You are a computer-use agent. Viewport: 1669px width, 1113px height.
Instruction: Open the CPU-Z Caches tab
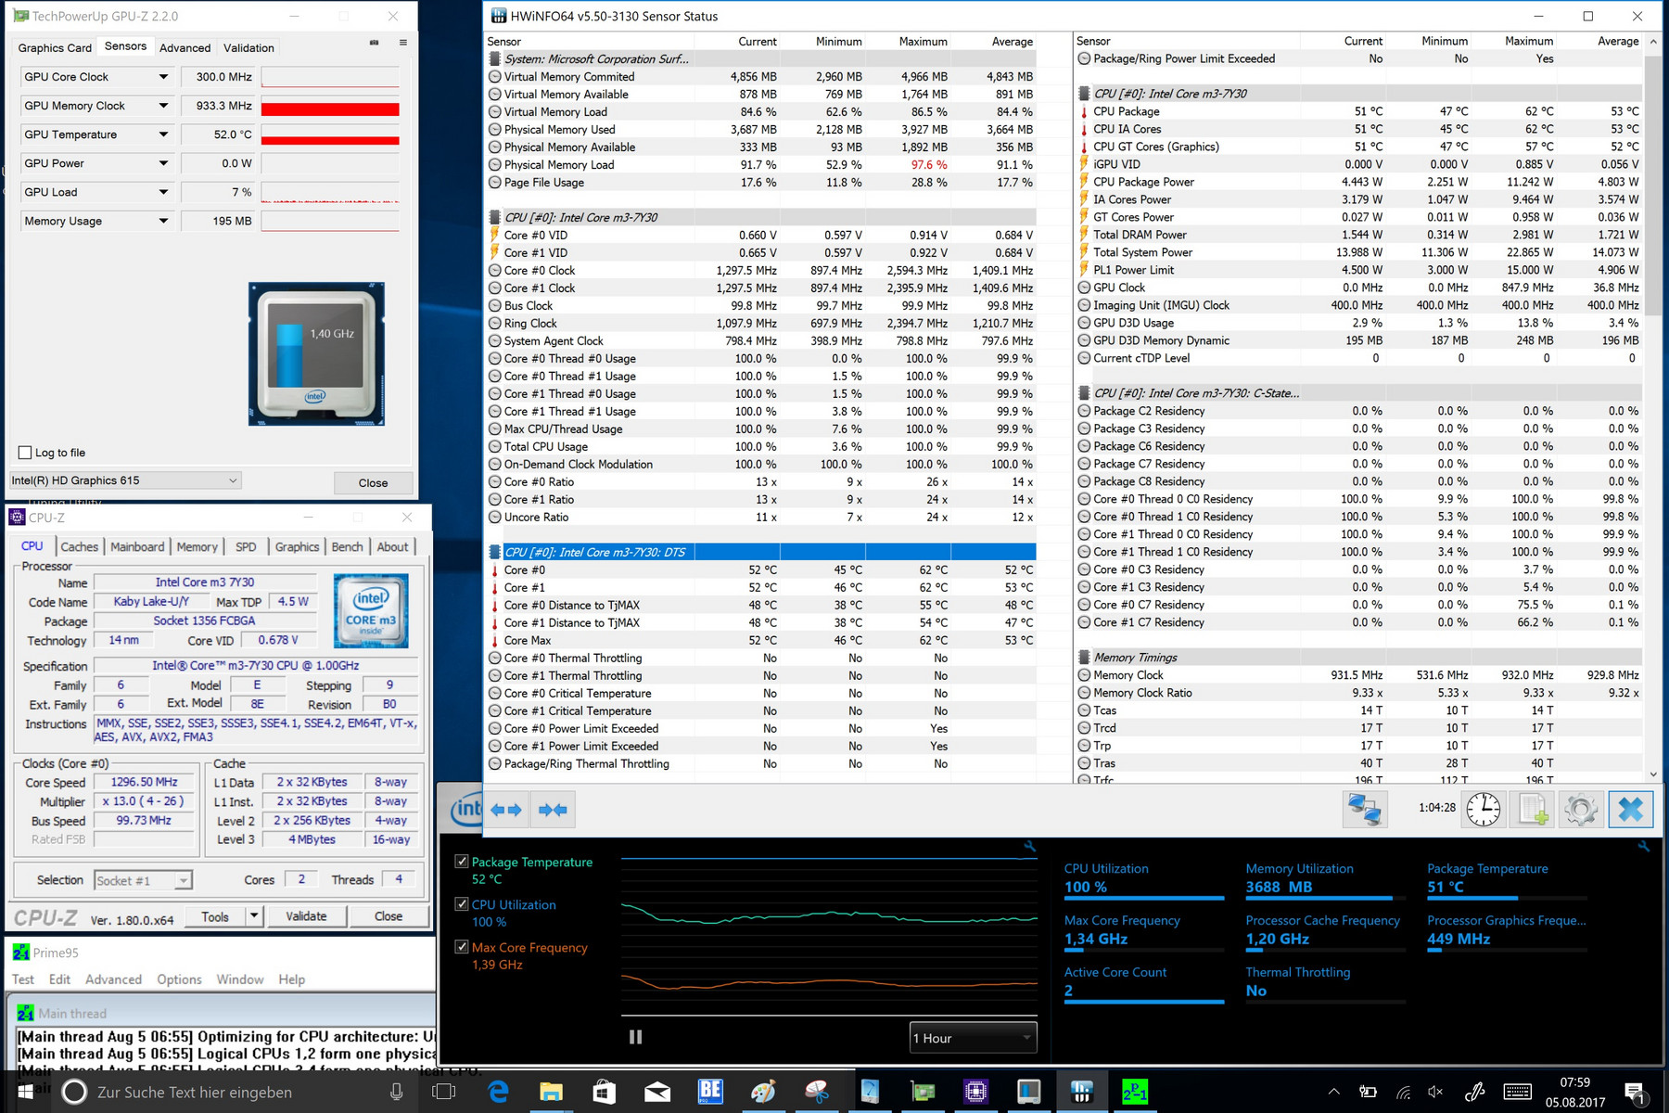[x=79, y=546]
